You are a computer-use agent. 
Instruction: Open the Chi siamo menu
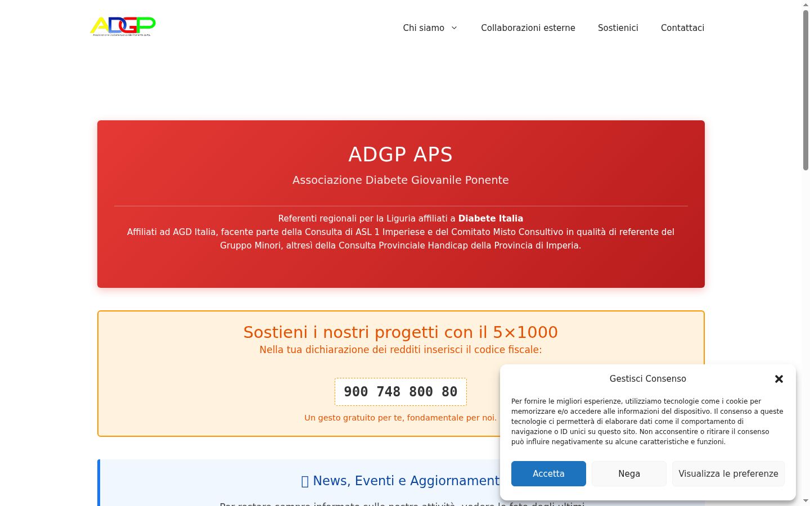424,28
